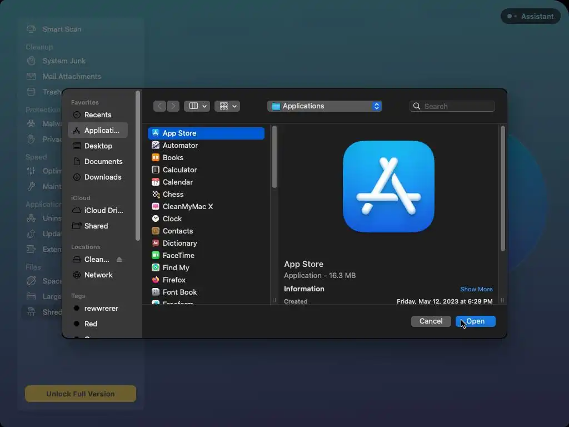
Task: Click the dialog sidebar scrollbar
Action: (x=138, y=166)
